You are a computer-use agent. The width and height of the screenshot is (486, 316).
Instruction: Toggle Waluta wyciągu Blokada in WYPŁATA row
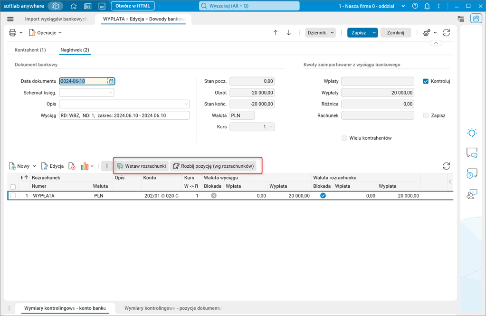[214, 196]
